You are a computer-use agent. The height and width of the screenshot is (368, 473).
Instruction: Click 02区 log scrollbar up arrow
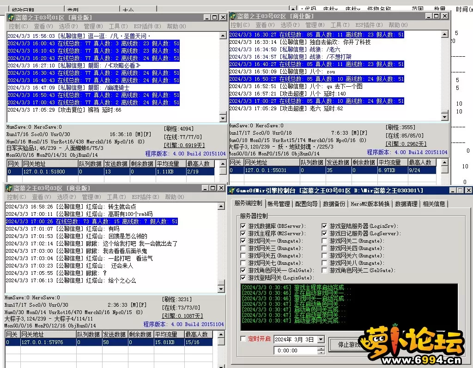pyautogui.click(x=445, y=34)
